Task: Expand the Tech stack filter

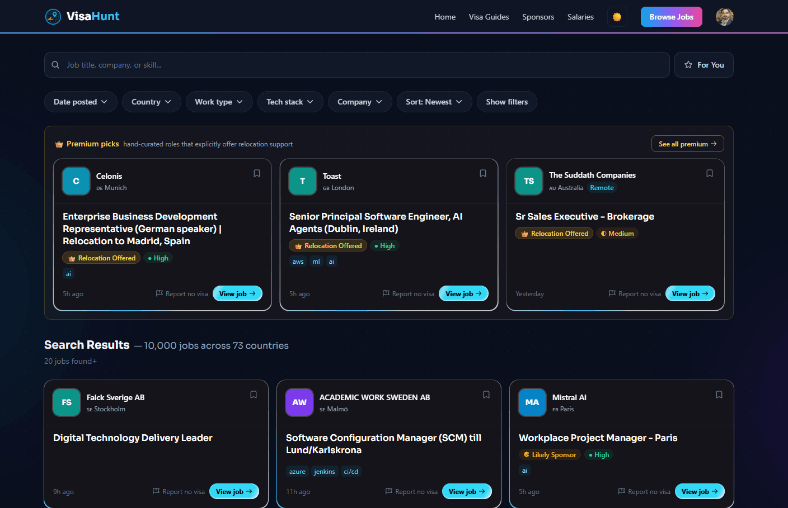Action: click(290, 102)
